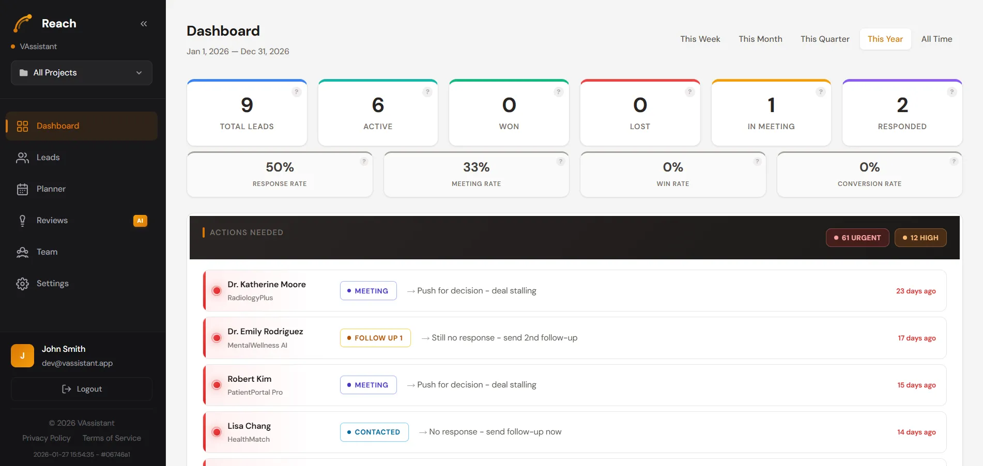Screen dimensions: 983x466
Task: Click the Reach phone logo icon
Action: point(23,23)
